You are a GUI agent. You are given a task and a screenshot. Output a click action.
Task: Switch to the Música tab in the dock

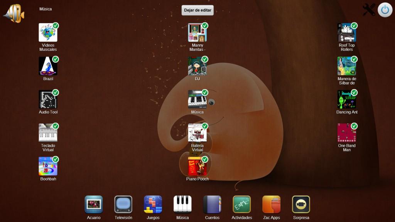182,205
